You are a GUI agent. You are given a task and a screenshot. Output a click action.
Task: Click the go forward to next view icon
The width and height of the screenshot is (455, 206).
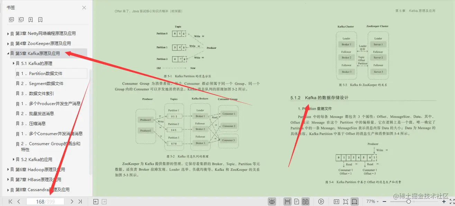(104, 202)
